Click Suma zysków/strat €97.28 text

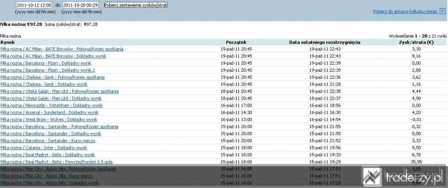[x=71, y=24]
